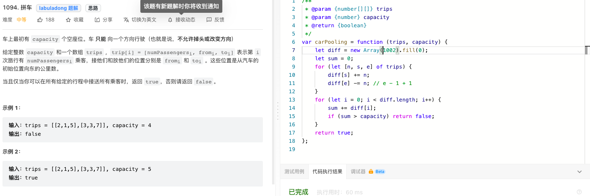Select the 代码执行结果 tab
The width and height of the screenshot is (590, 196).
pyautogui.click(x=328, y=172)
